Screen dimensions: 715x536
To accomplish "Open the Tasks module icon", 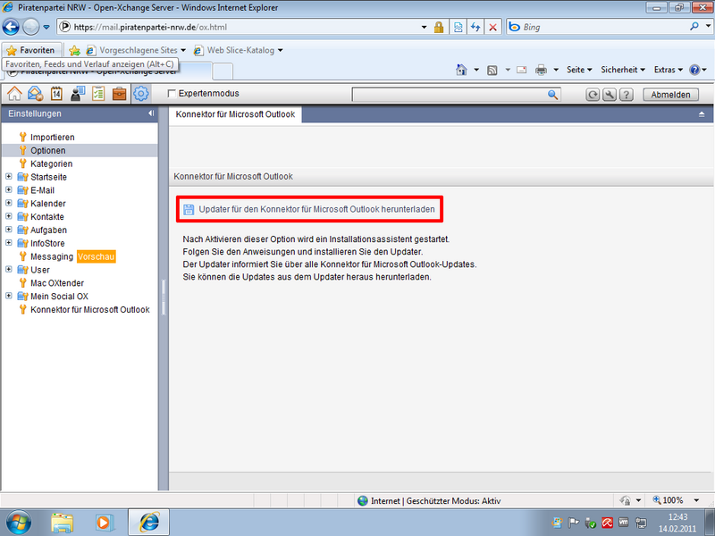I will pyautogui.click(x=98, y=94).
